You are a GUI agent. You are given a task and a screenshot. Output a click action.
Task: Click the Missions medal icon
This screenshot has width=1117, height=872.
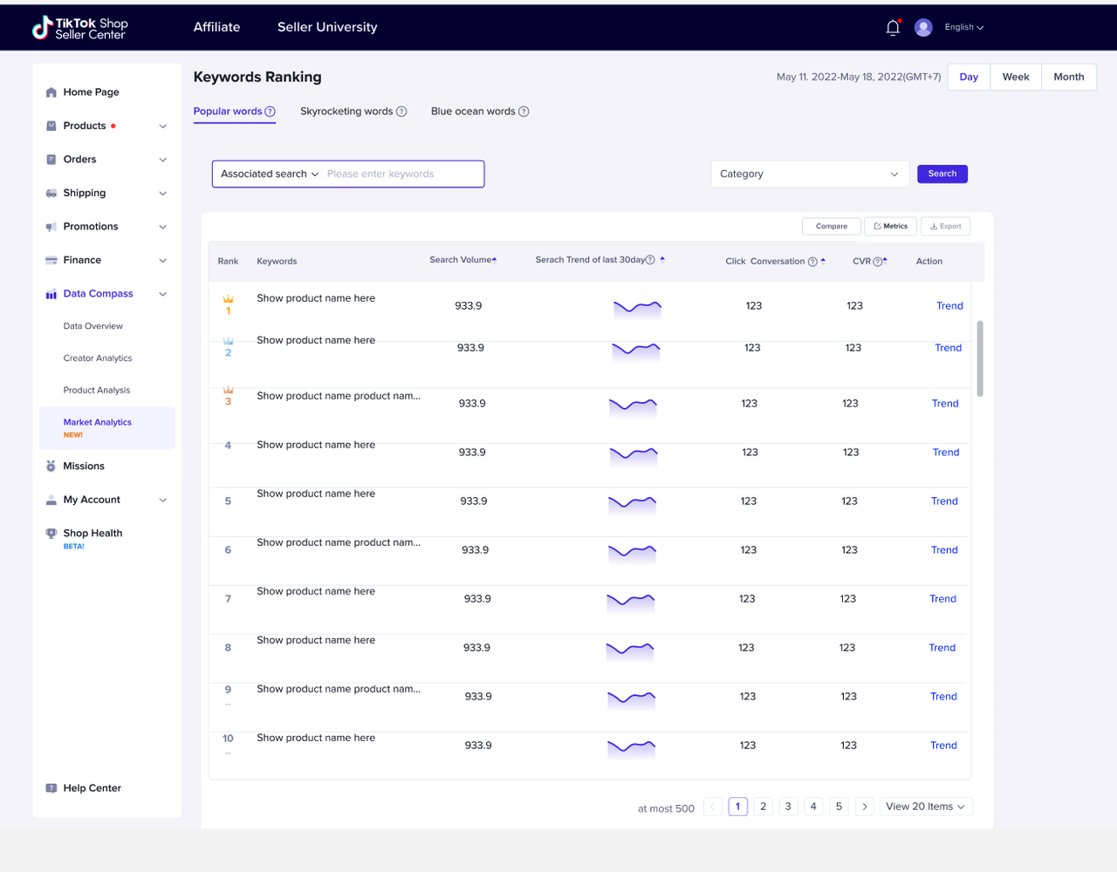click(x=51, y=467)
